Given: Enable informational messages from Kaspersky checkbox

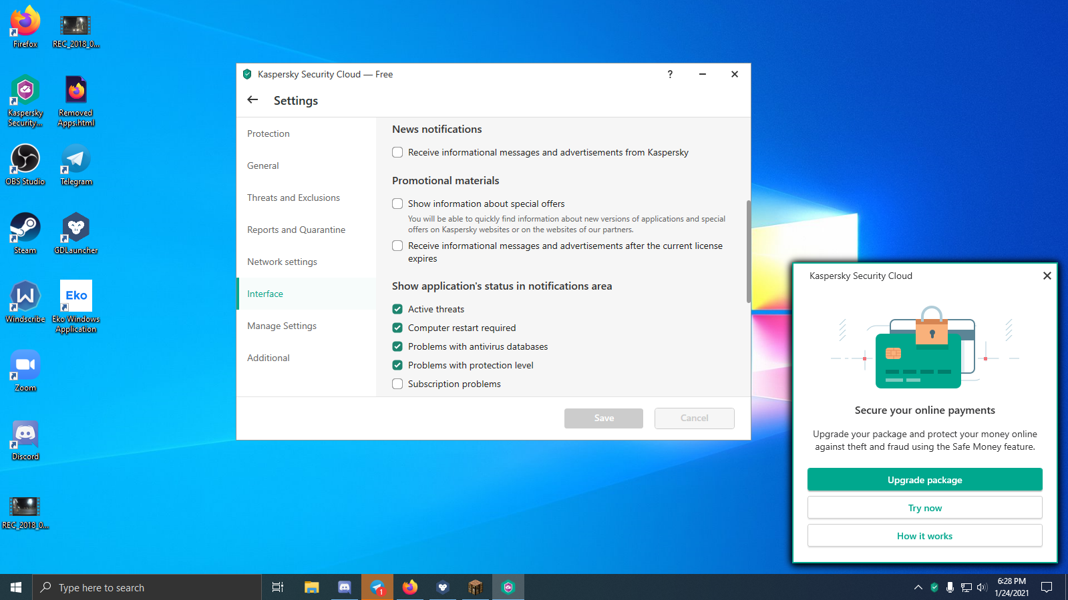Looking at the screenshot, I should click(x=397, y=152).
